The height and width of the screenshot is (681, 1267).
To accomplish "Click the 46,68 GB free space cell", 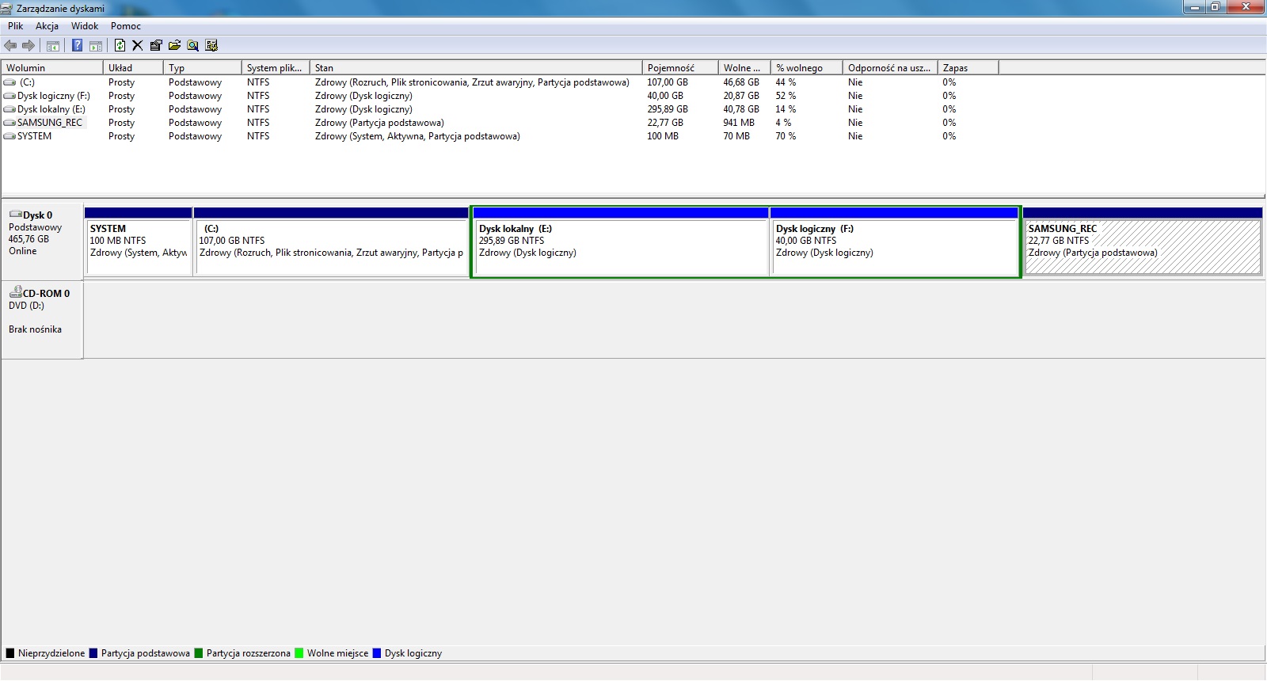I will coord(741,82).
